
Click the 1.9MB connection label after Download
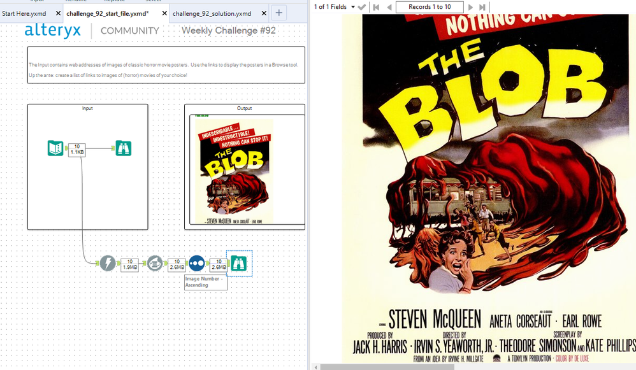coord(130,265)
